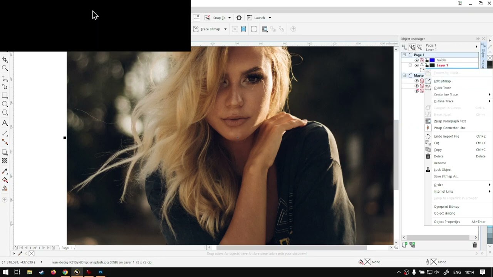Toggle lock icon on Layer 1

[x=427, y=65]
